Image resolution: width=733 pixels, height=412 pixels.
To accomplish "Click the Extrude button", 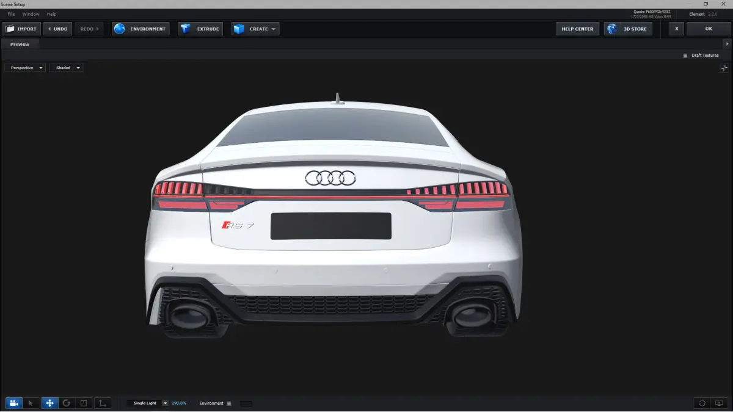I will tap(200, 29).
